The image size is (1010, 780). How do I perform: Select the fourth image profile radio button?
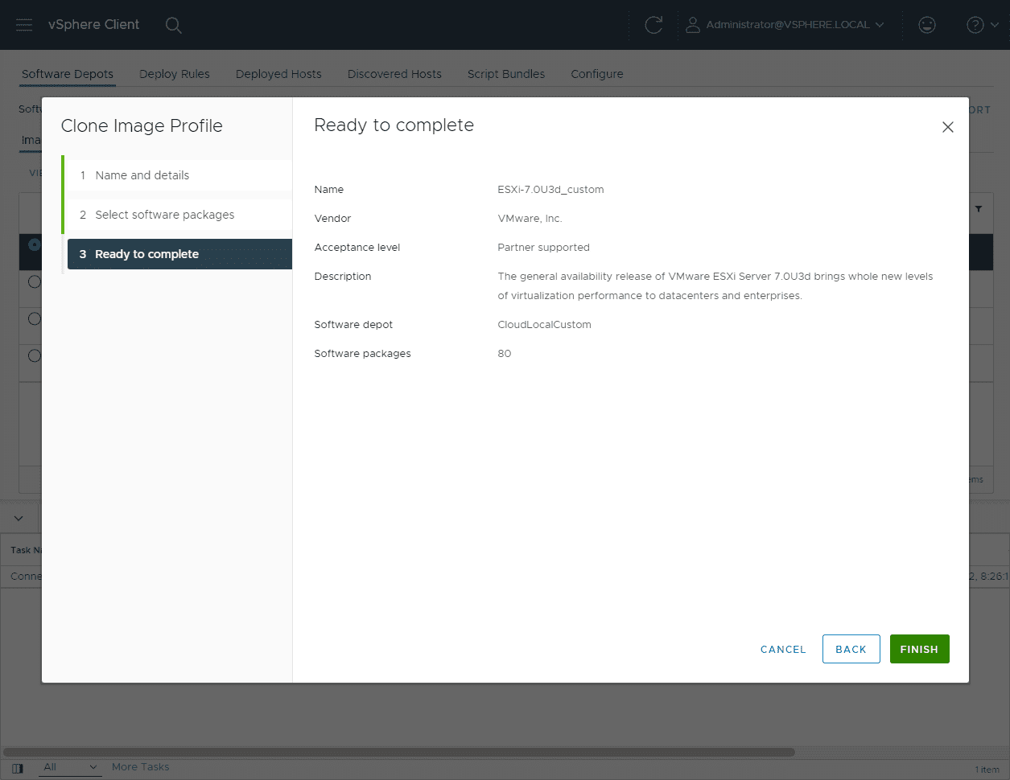coord(34,355)
